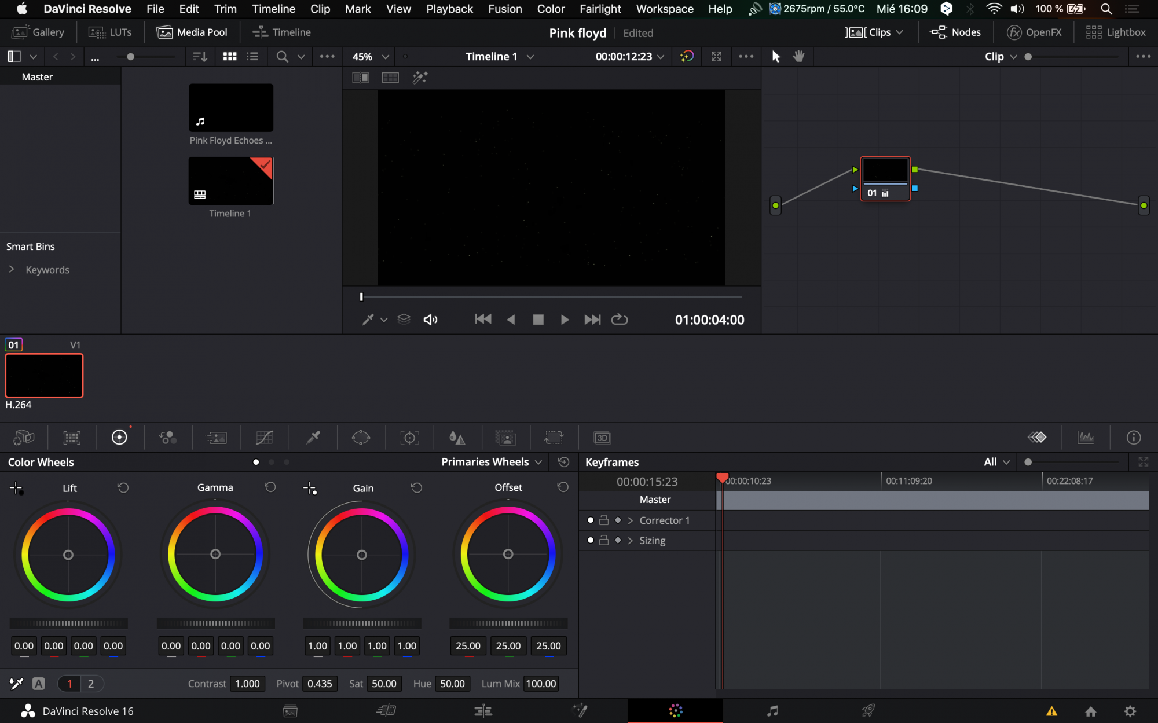This screenshot has height=723, width=1158.
Task: Toggle the Media Pool button
Action: [x=192, y=32]
